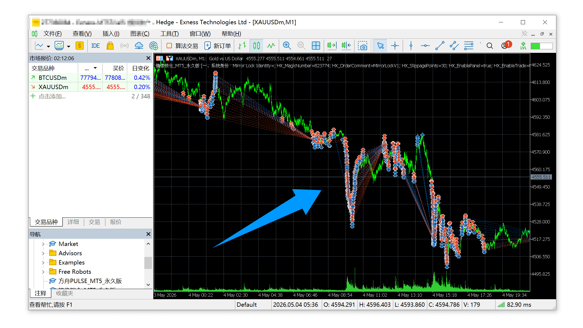Switch chart to bar chart
Viewport: 583px width, 328px height.
[x=242, y=46]
